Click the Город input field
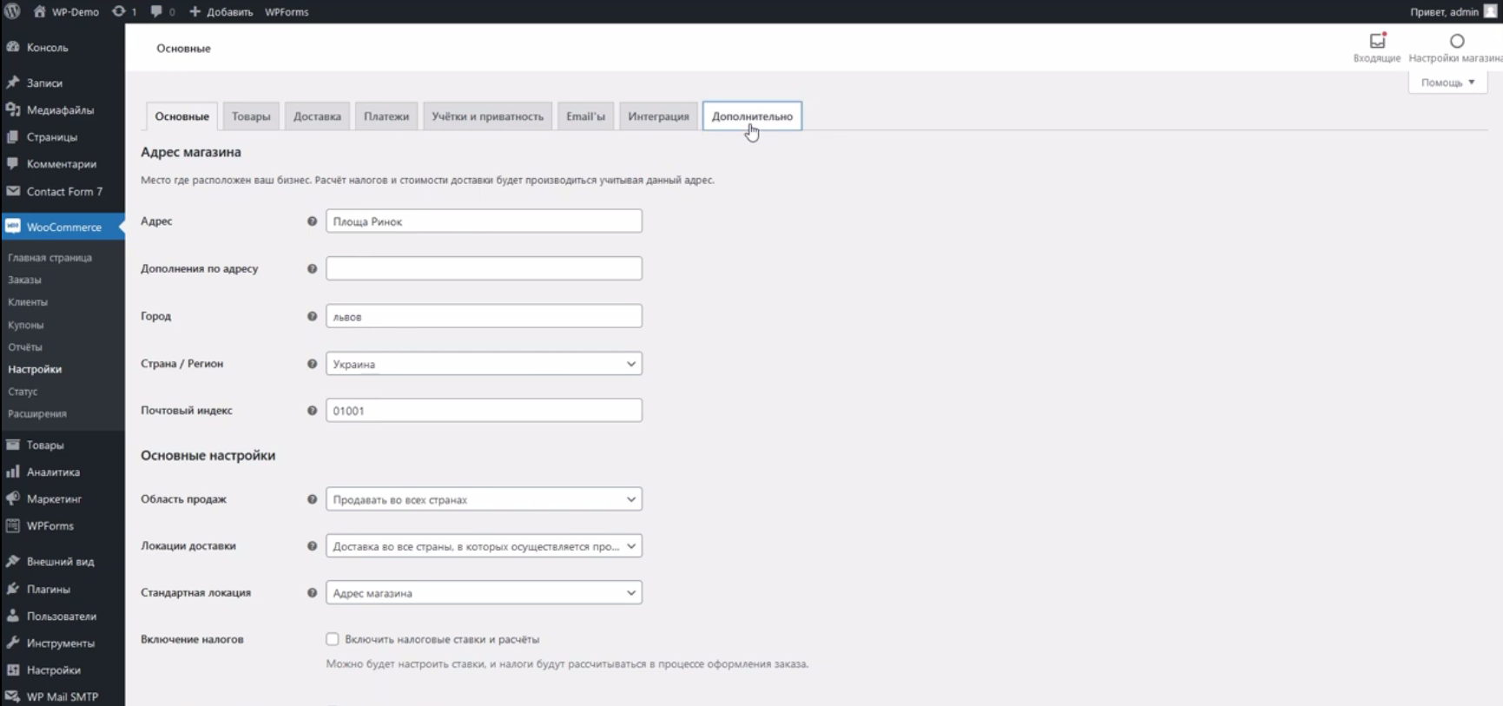The image size is (1503, 706). coord(484,316)
